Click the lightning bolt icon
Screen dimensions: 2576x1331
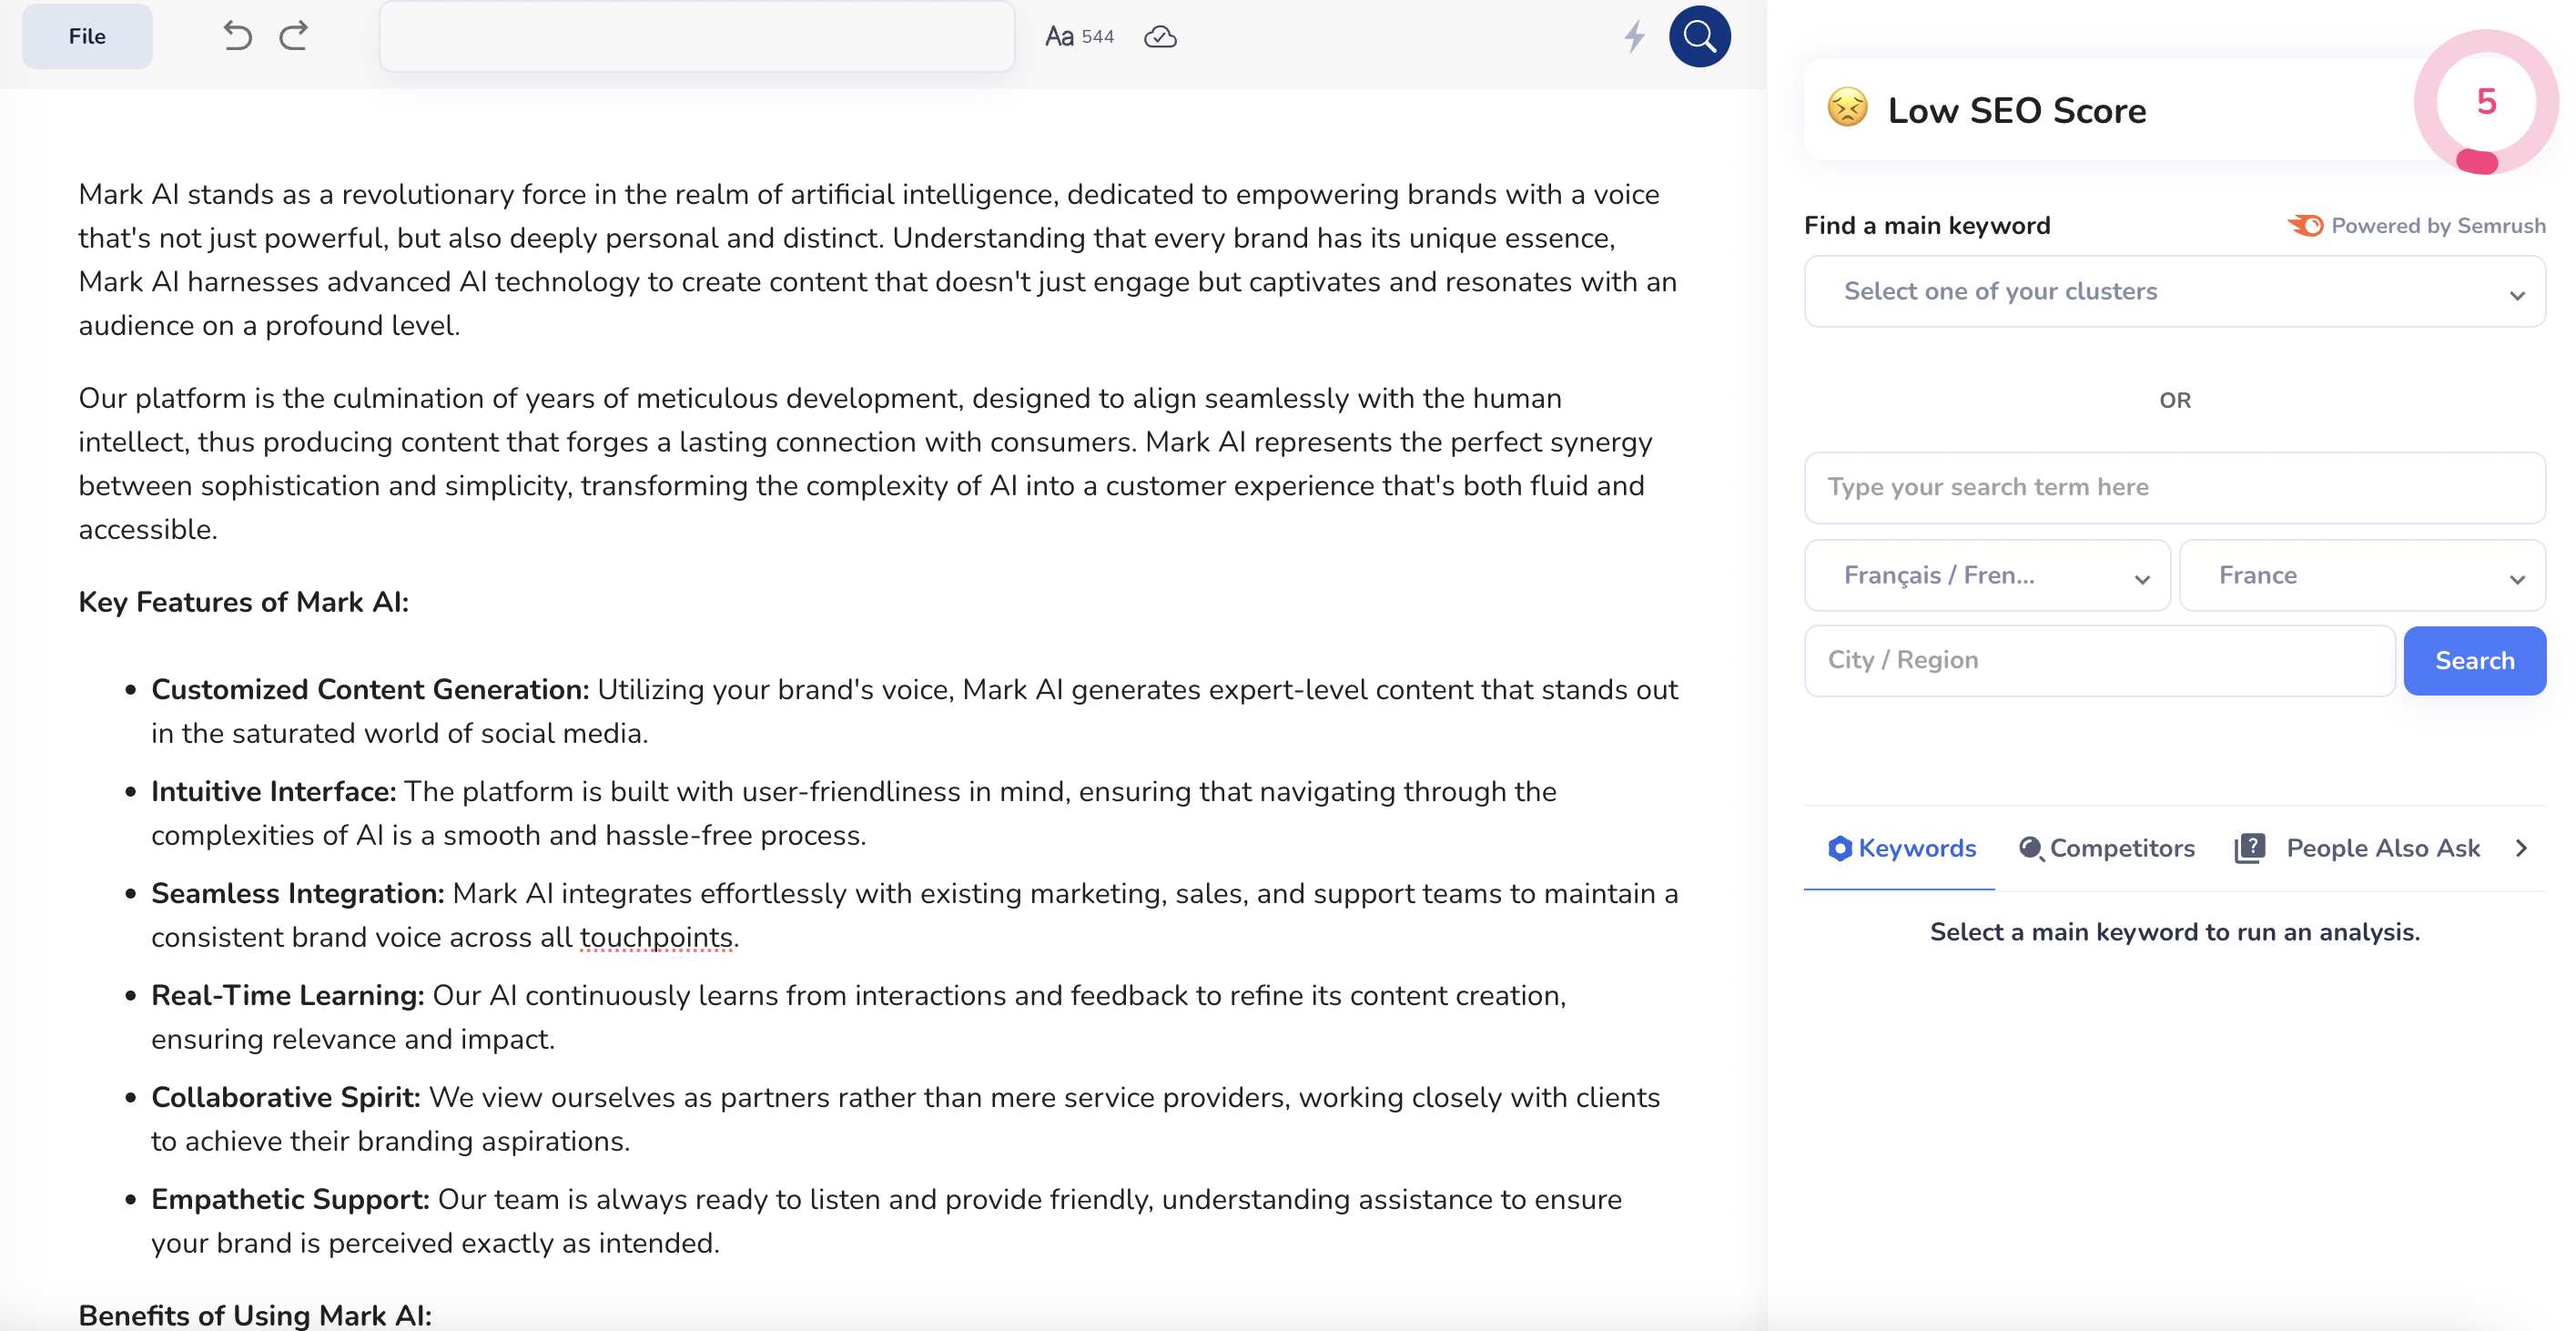click(1634, 37)
